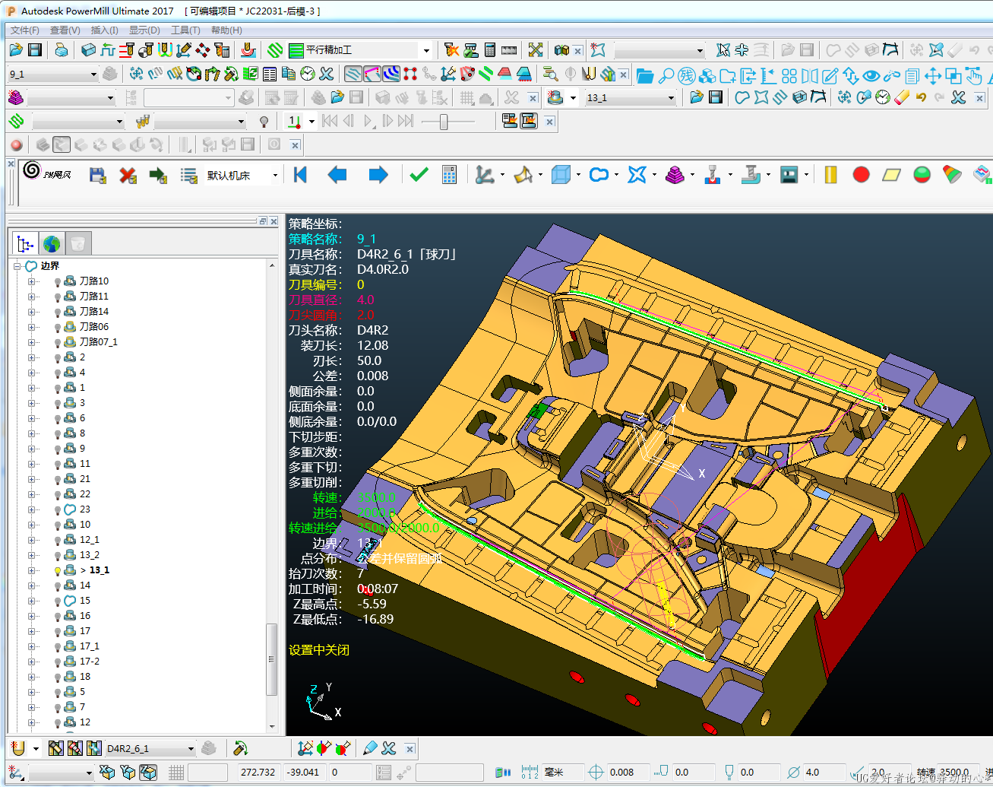The height and width of the screenshot is (787, 993).
Task: Click the eraser icon in boundary toolbar
Action: coord(902,97)
